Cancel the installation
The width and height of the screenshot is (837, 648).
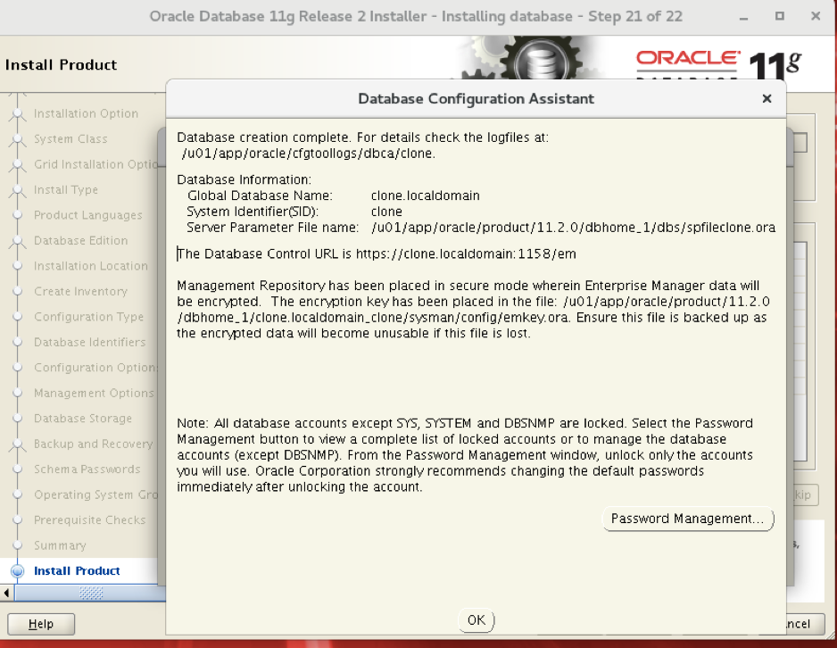(806, 624)
